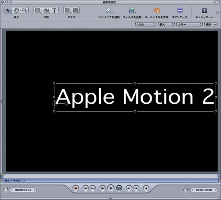Click bottom-left handle of text bounding box
221x200 pixels.
click(x=54, y=111)
